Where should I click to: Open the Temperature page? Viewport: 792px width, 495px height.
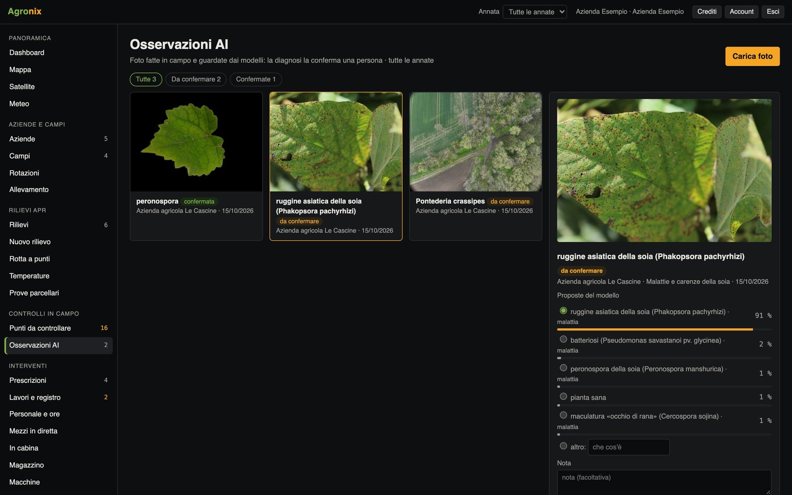pyautogui.click(x=59, y=276)
